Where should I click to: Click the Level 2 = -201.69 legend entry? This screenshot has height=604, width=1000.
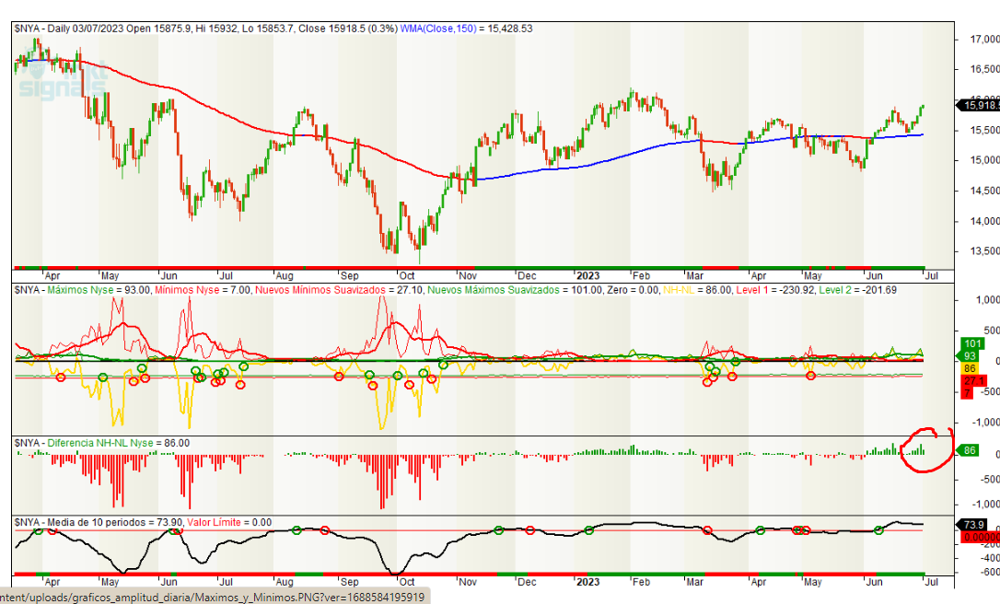(x=858, y=290)
